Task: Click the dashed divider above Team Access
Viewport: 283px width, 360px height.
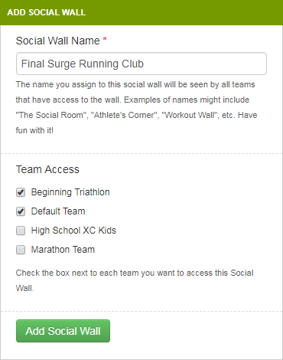Action: coord(141,154)
